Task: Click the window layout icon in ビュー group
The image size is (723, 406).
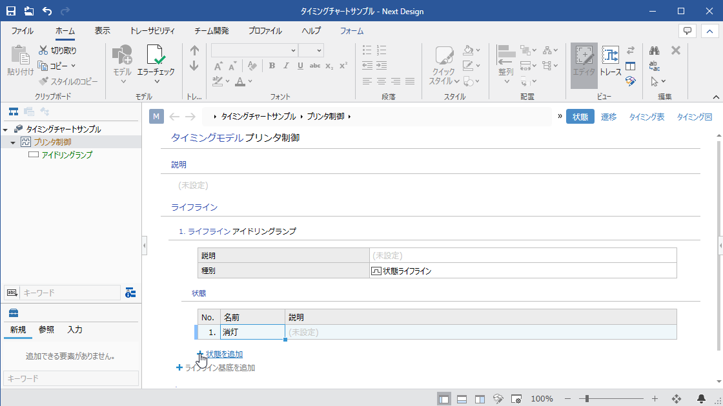Action: (630, 66)
